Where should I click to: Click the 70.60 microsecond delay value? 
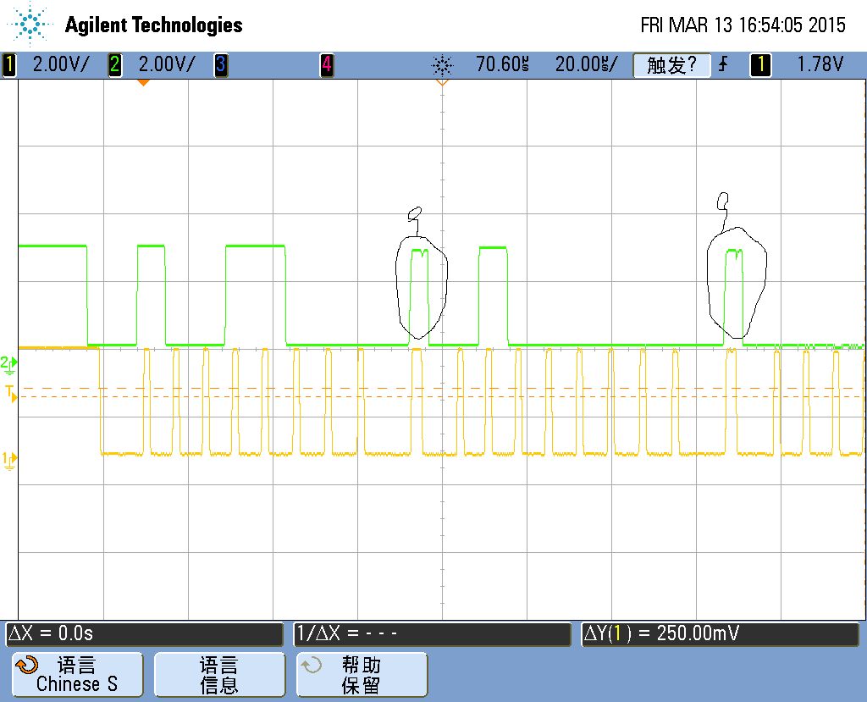[502, 64]
